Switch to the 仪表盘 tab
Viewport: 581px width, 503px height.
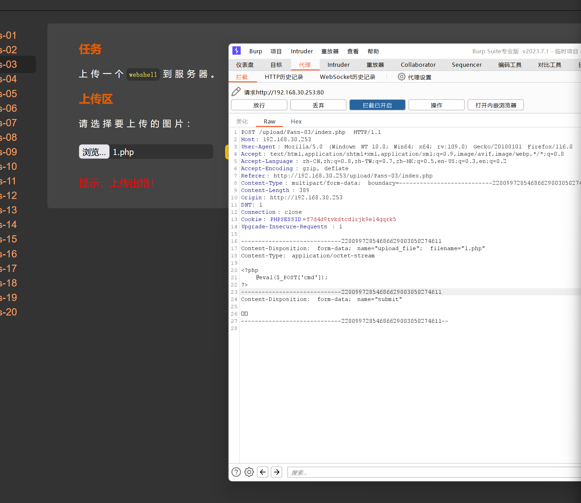tap(245, 65)
